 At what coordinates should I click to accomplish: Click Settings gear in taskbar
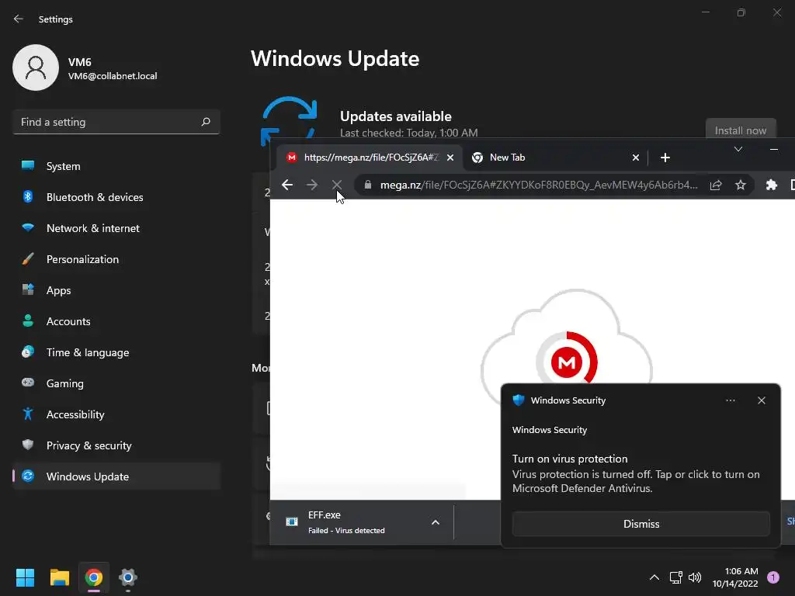pos(128,577)
